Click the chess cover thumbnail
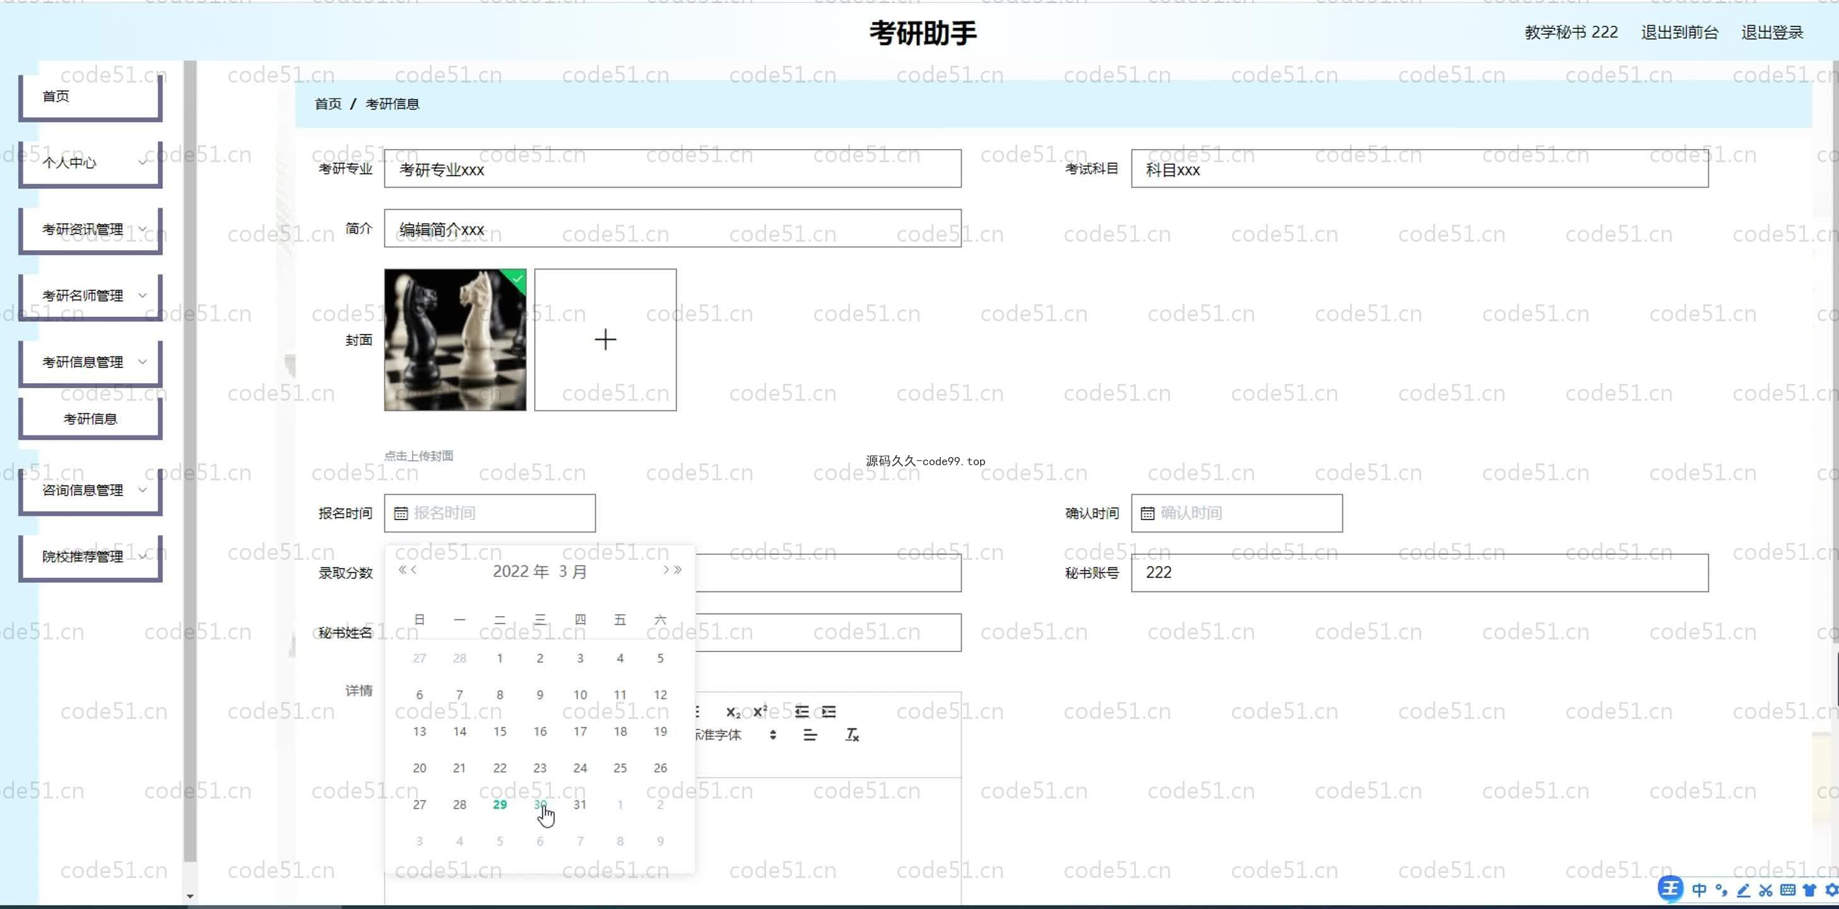The width and height of the screenshot is (1839, 909). 456,340
